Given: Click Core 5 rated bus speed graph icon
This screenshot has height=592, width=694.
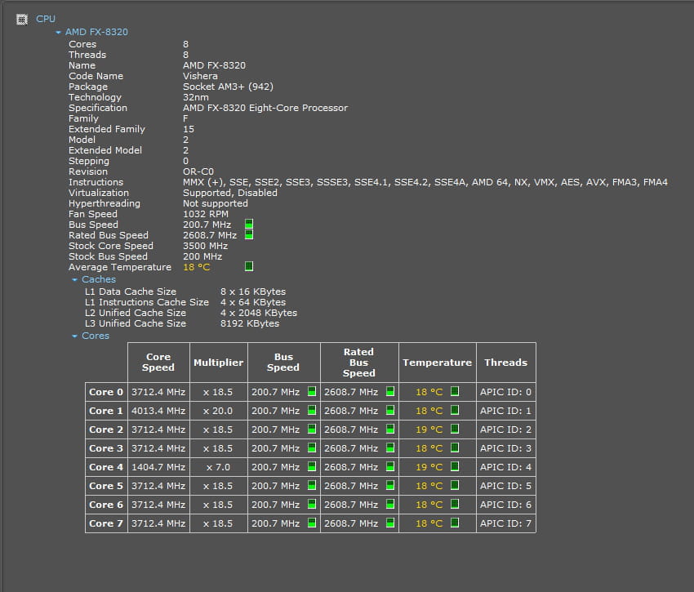Looking at the screenshot, I should tap(390, 485).
